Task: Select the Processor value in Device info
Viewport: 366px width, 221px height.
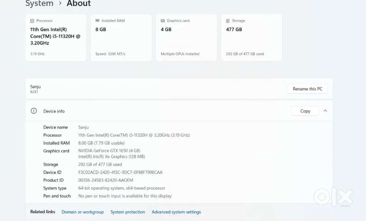Action: (x=134, y=135)
